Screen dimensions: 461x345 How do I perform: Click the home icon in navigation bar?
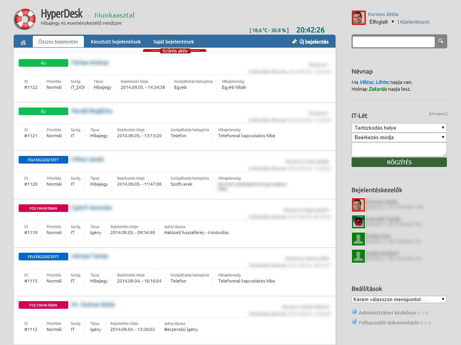(23, 42)
